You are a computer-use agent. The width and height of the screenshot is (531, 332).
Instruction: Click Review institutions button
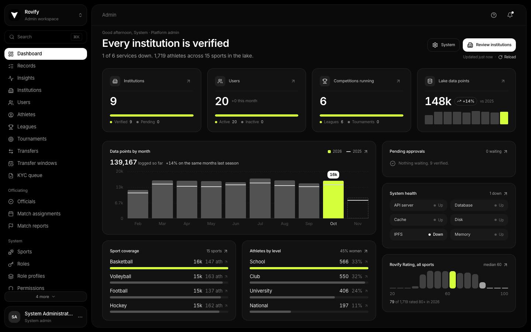[x=489, y=45]
